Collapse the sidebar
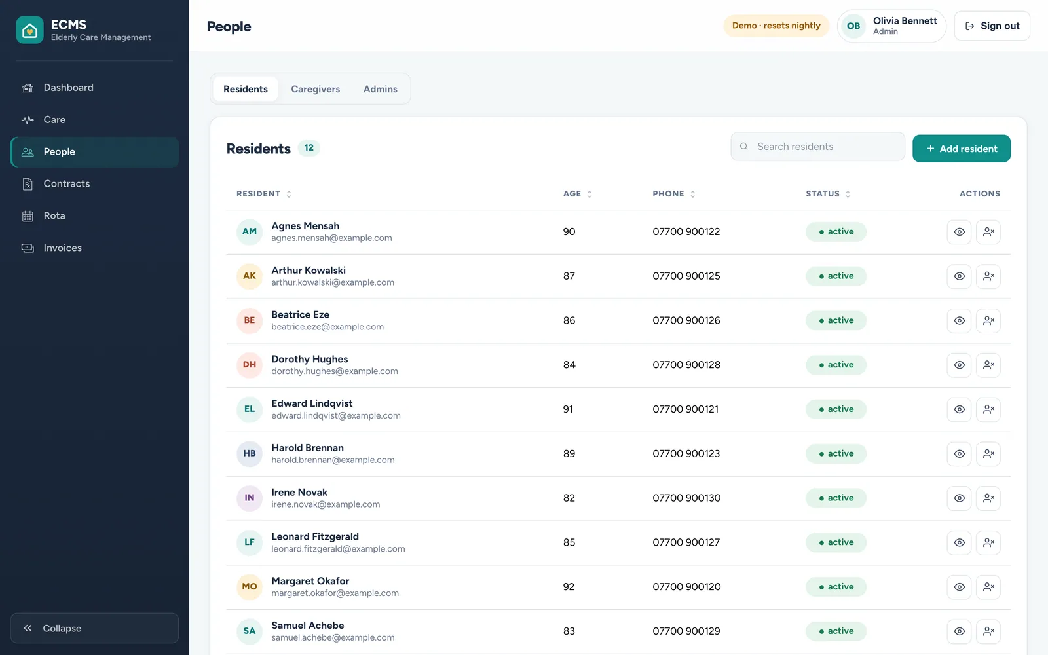Screen dimensions: 1048x655 94,628
